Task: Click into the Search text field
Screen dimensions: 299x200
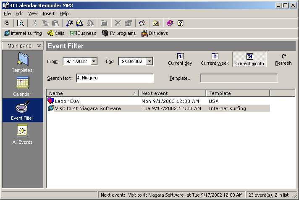Action: coord(115,78)
